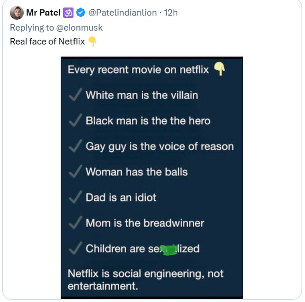305x302 pixels.
Task: Open the @Patelindianlion handle link
Action: (122, 13)
